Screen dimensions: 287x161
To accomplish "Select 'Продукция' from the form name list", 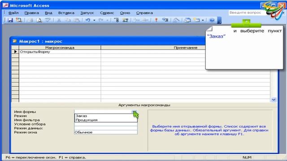I will pyautogui.click(x=106, y=120).
